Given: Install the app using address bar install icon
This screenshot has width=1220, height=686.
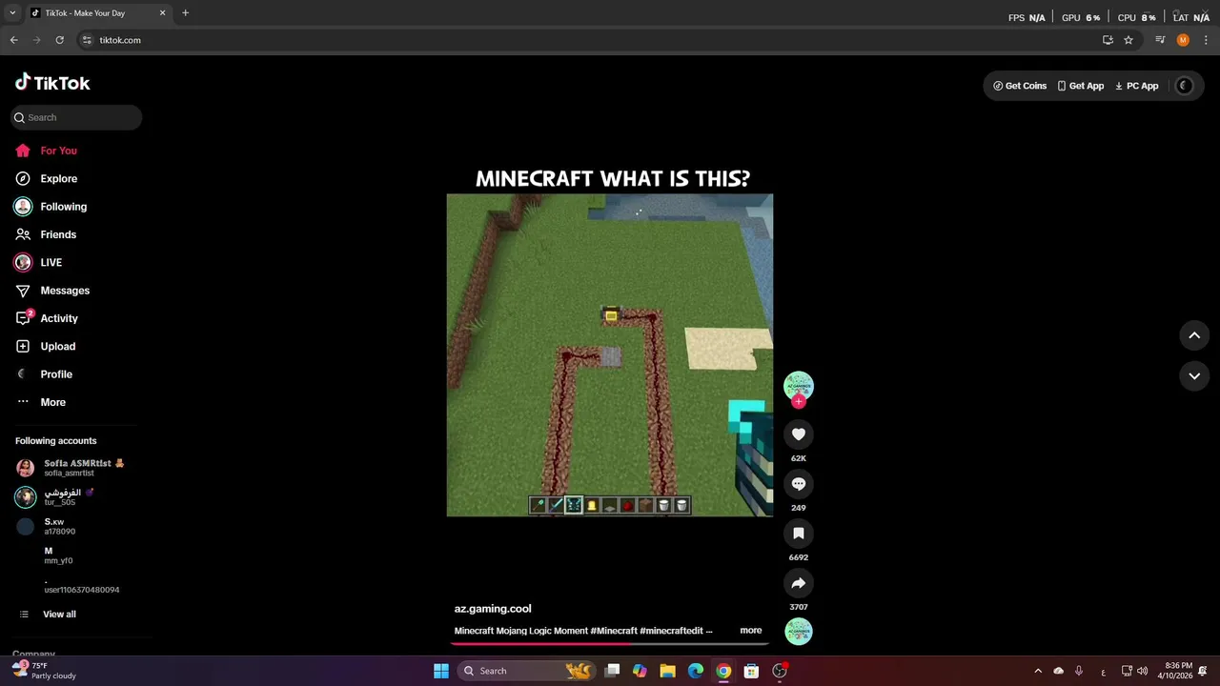Looking at the screenshot, I should coord(1108,40).
